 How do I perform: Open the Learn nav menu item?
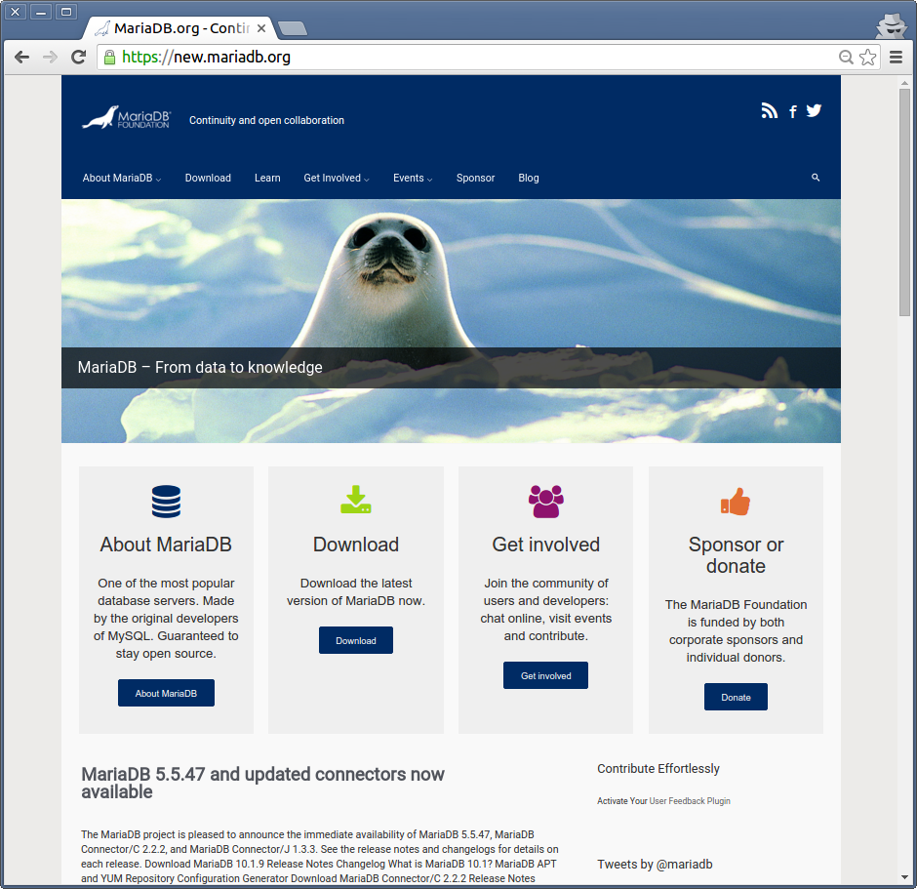pyautogui.click(x=267, y=178)
